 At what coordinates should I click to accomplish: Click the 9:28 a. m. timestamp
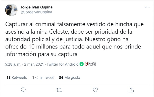click(13, 64)
